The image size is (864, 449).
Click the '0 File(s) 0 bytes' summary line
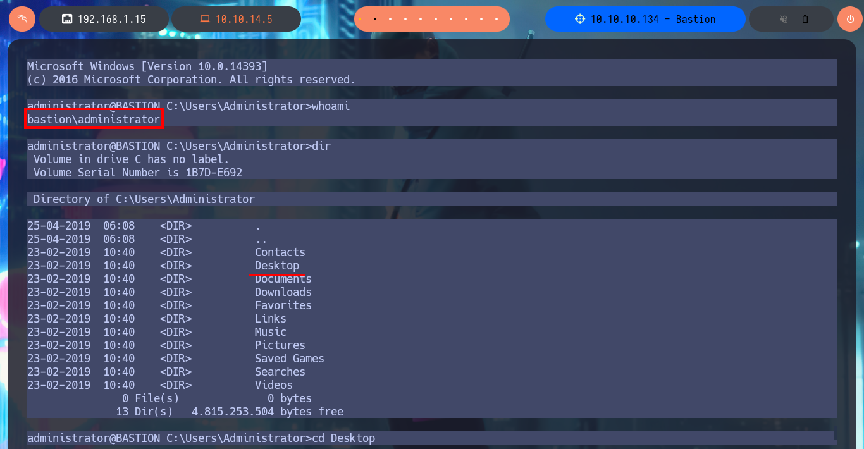pyautogui.click(x=217, y=398)
